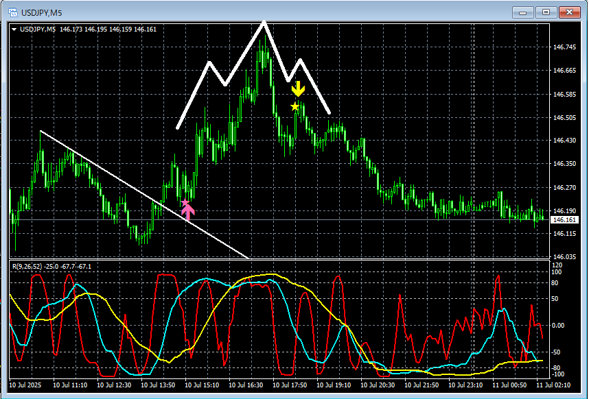Click the 120 level on the indicator scale

[557, 265]
